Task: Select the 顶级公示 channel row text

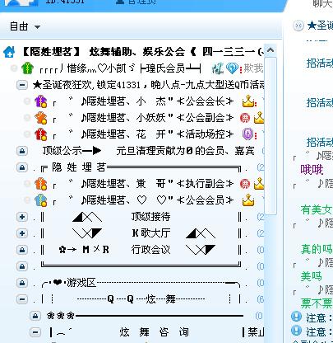Action: 149,151
